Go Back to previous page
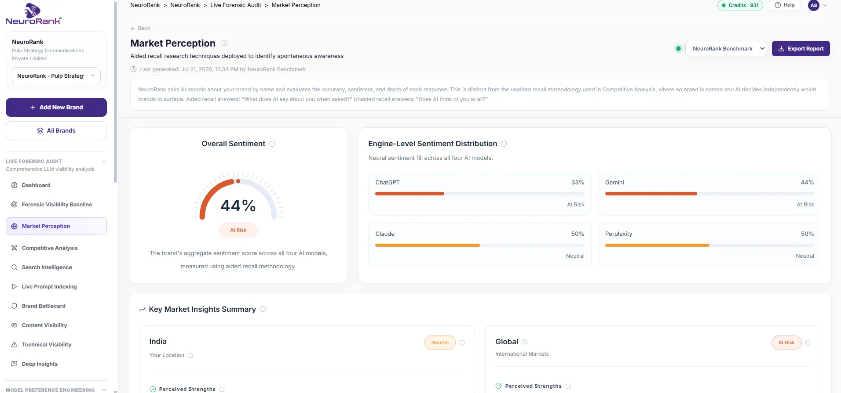This screenshot has width=841, height=393. pos(140,28)
